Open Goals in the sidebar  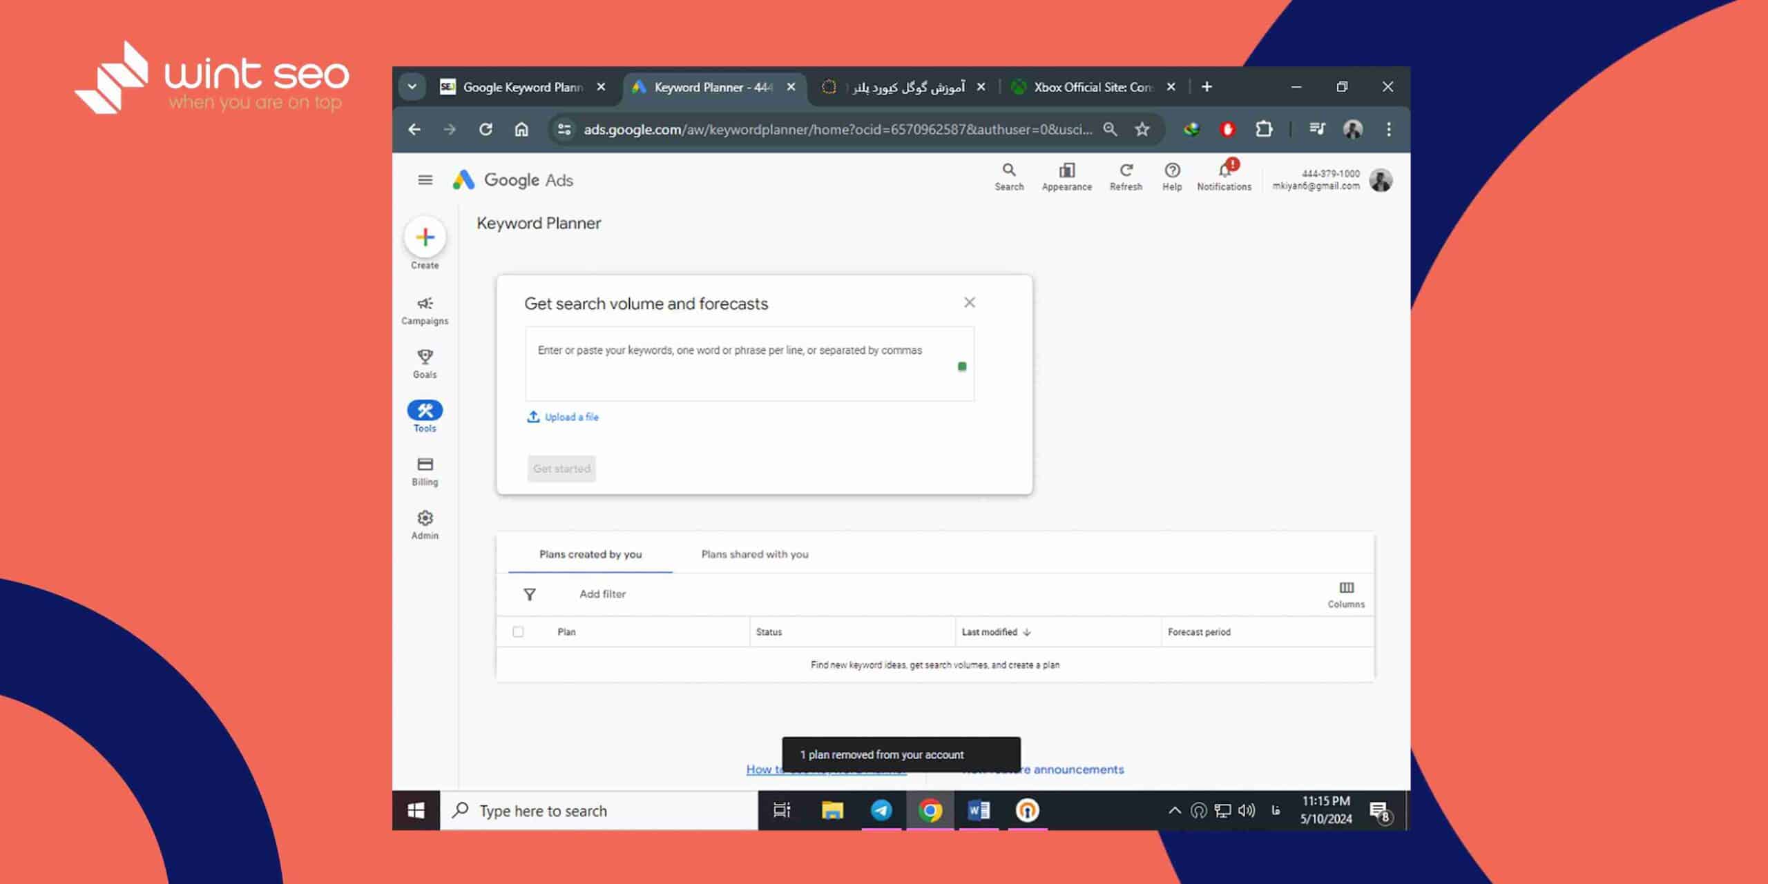click(425, 364)
